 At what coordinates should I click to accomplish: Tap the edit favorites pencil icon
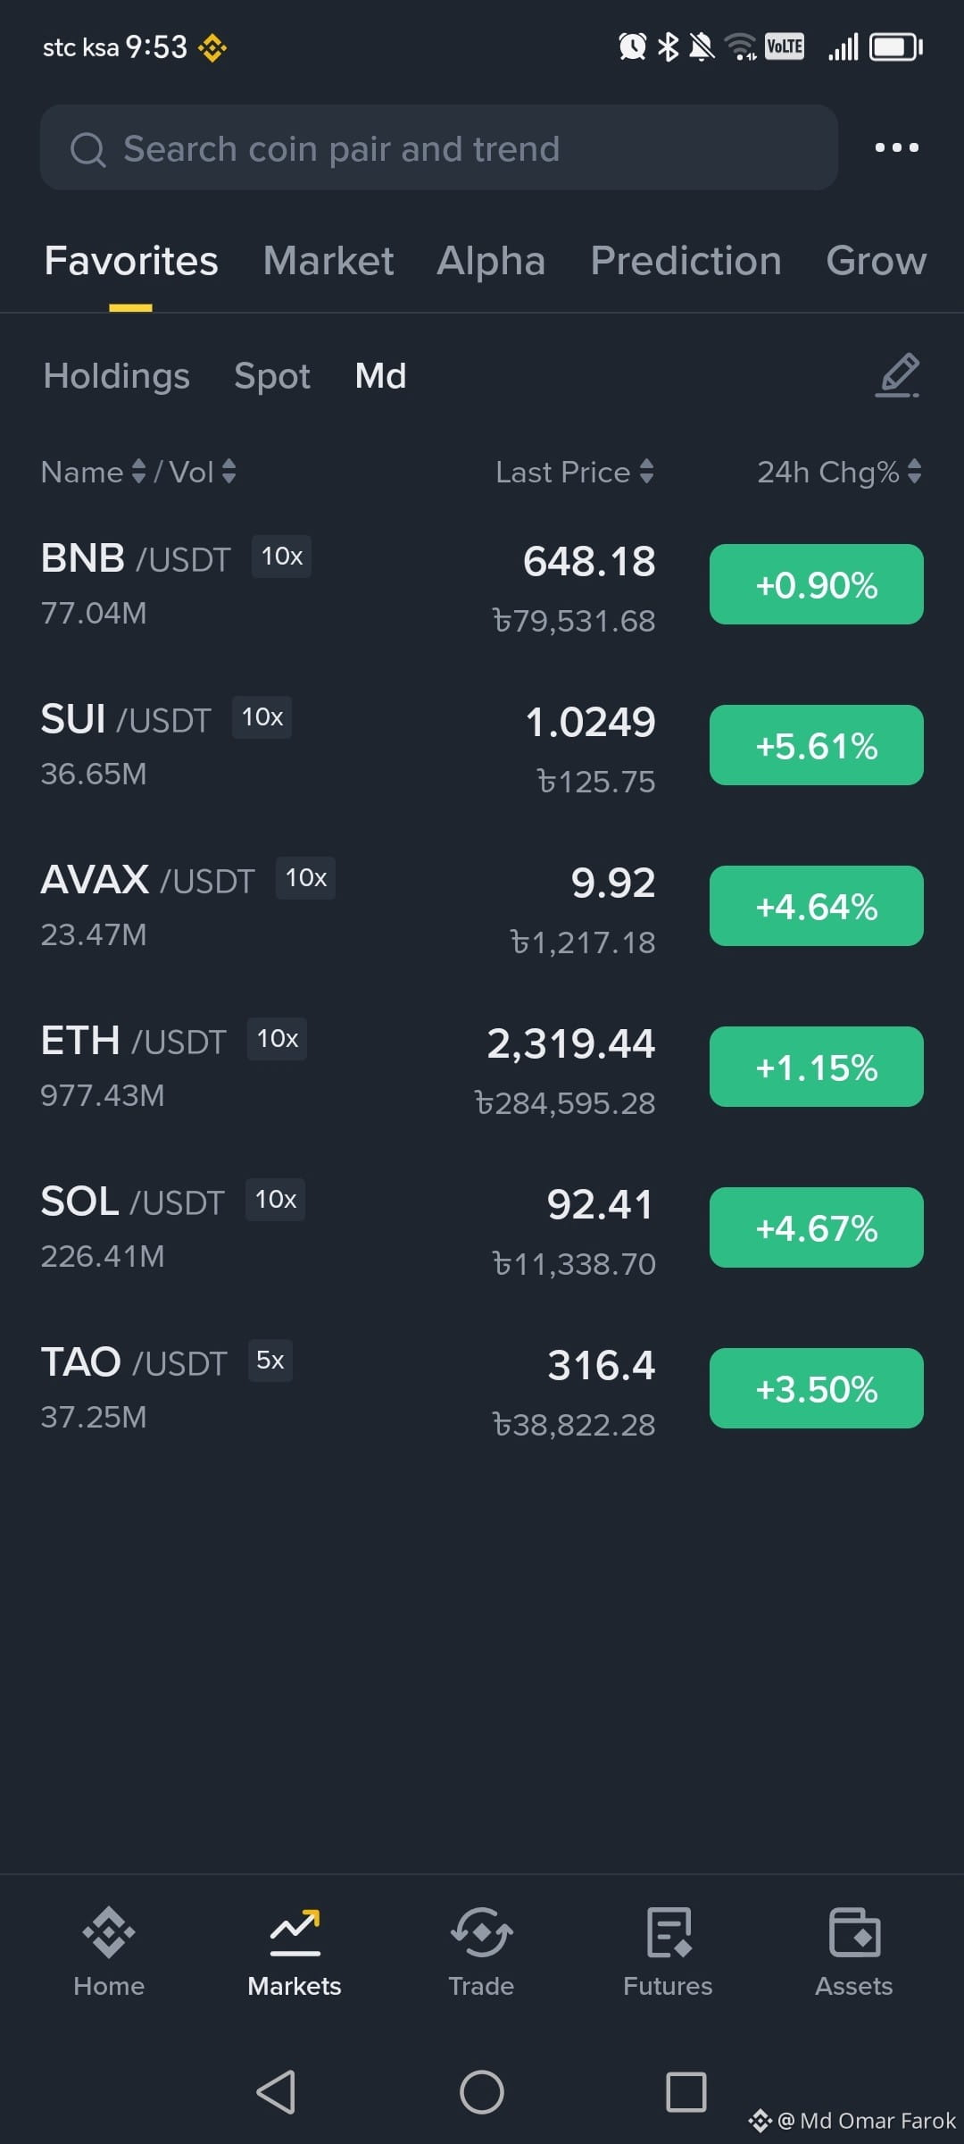[897, 375]
